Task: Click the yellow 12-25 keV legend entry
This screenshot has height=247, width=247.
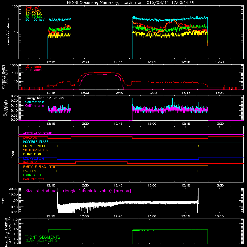Action: click(x=34, y=14)
